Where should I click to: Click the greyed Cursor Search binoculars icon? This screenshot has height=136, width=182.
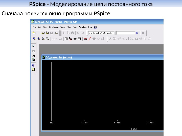point(136,39)
